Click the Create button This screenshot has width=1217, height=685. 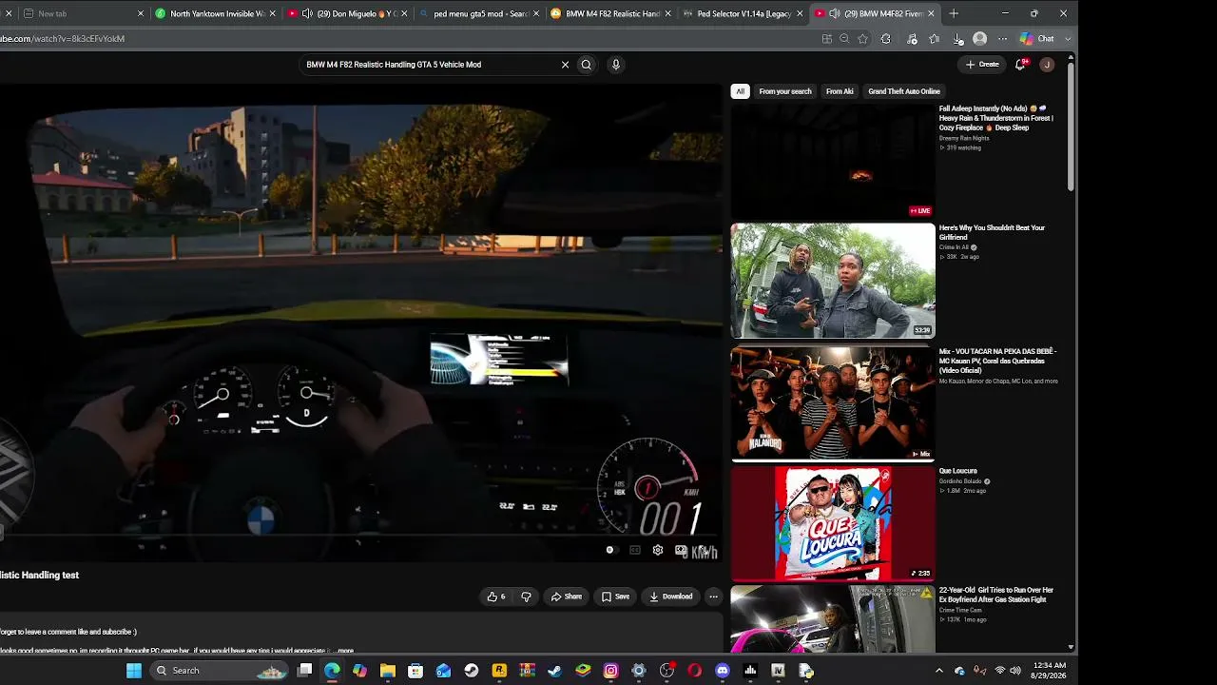pyautogui.click(x=982, y=65)
